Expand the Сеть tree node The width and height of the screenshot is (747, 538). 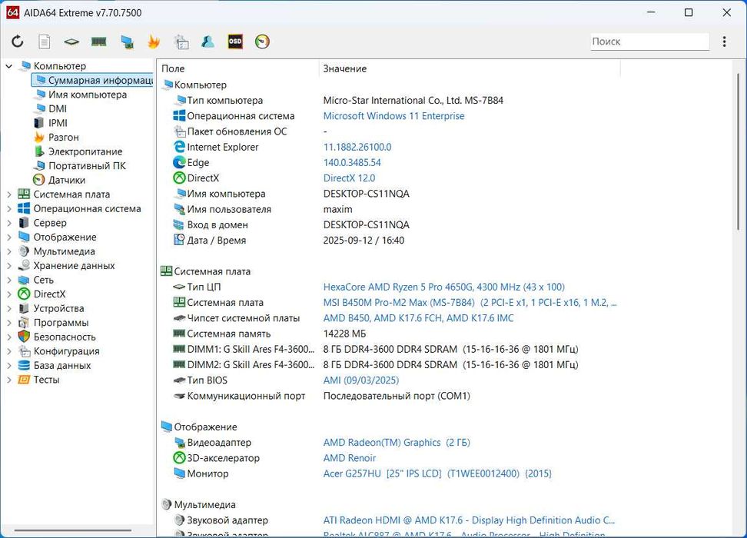[9, 281]
